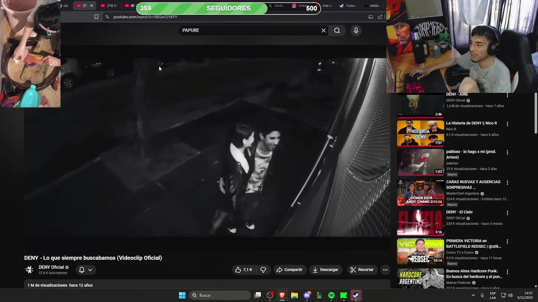Click the Descargar download button
This screenshot has height=302, width=538.
click(x=325, y=270)
